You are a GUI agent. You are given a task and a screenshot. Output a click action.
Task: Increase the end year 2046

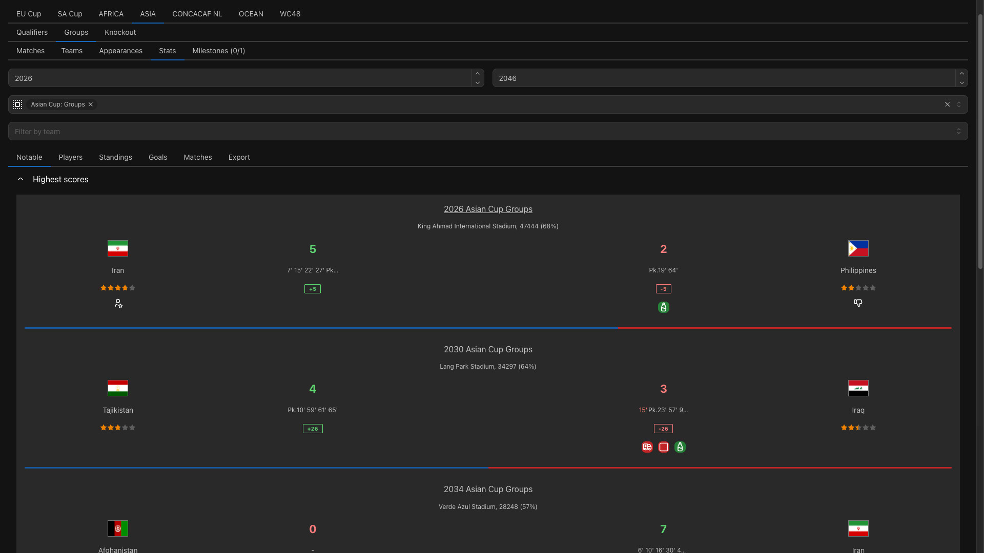[x=961, y=74]
